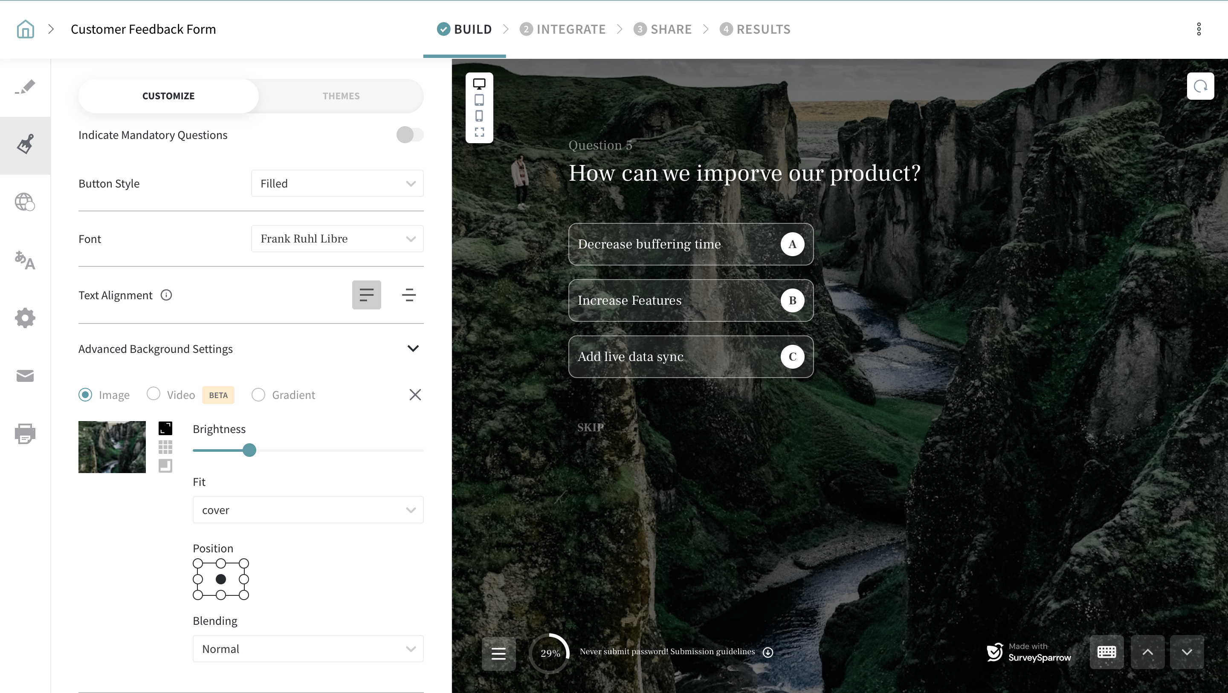
Task: Switch to the THEMES tab
Action: 341,96
